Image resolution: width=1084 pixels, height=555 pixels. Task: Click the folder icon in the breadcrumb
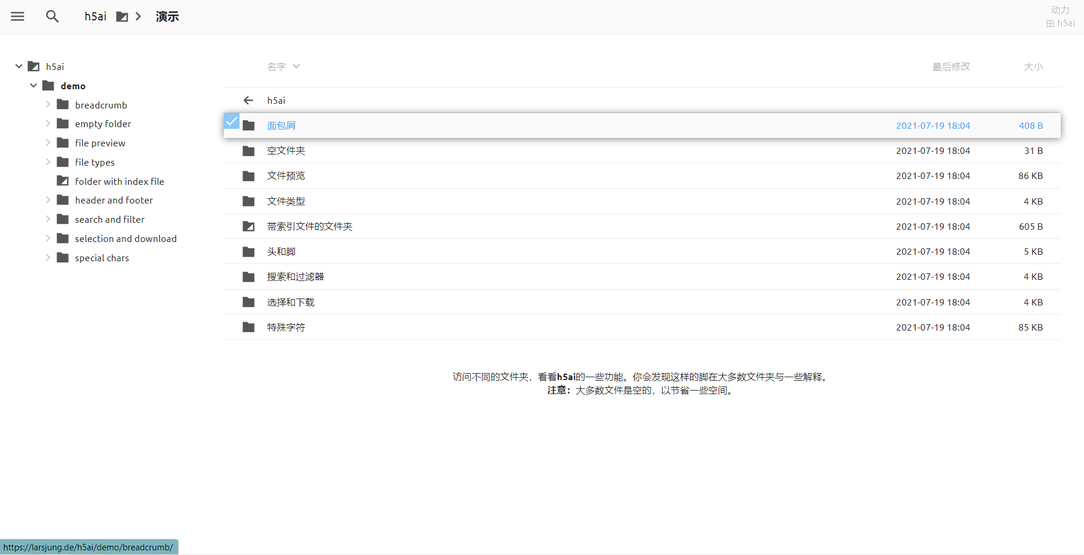[122, 16]
